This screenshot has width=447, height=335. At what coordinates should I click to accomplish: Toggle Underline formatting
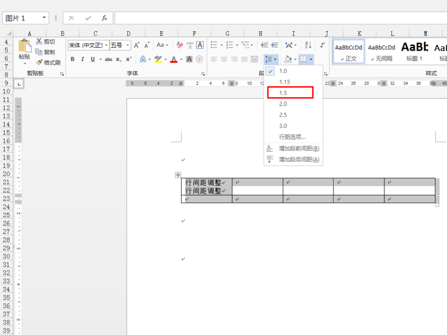(93, 59)
